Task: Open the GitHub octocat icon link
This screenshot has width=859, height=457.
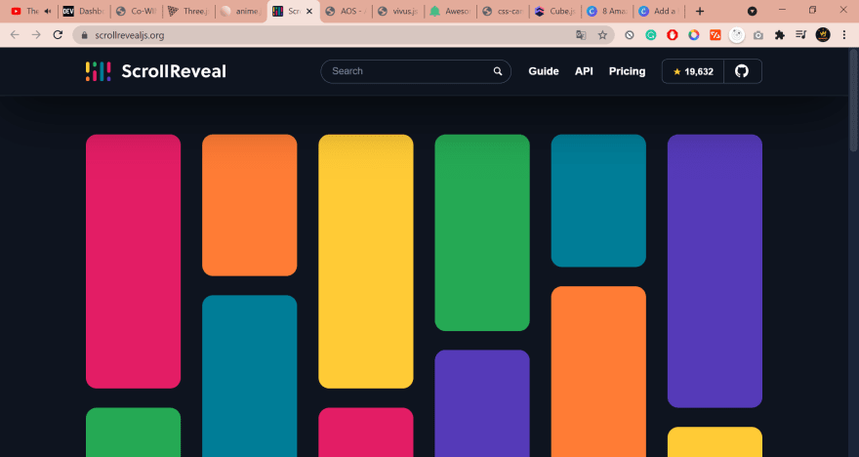Action: 742,71
